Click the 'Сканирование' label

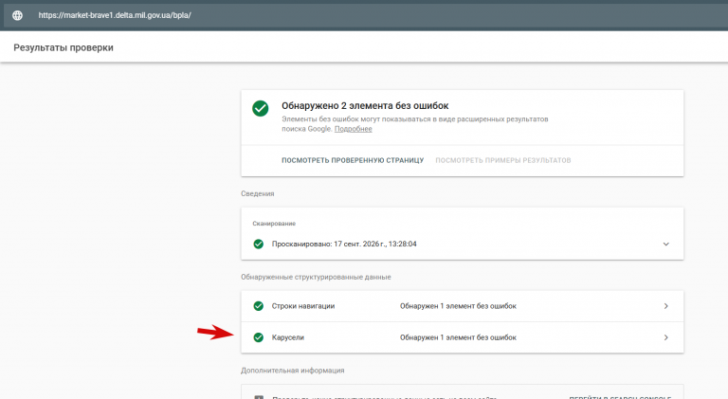pos(274,224)
